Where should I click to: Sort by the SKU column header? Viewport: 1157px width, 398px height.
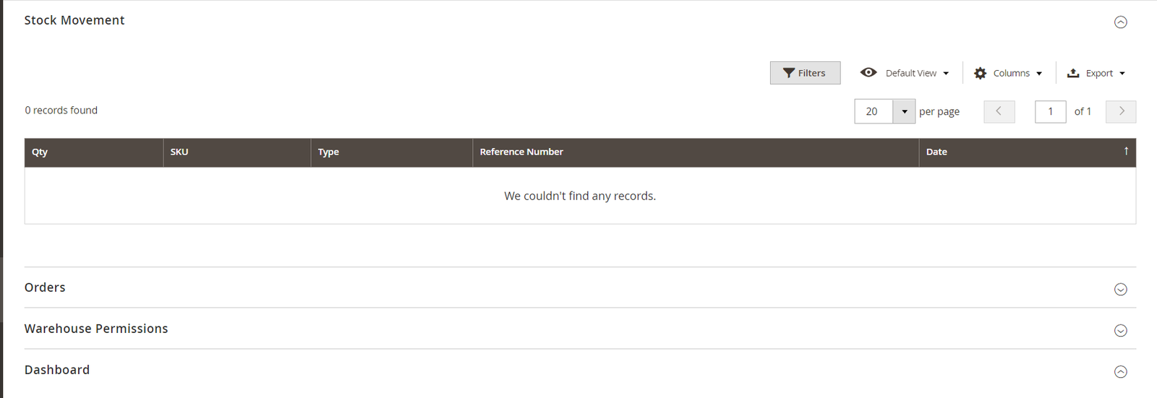pyautogui.click(x=237, y=152)
